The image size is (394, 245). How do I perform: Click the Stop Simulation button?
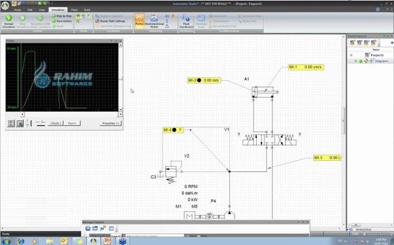coord(22,21)
